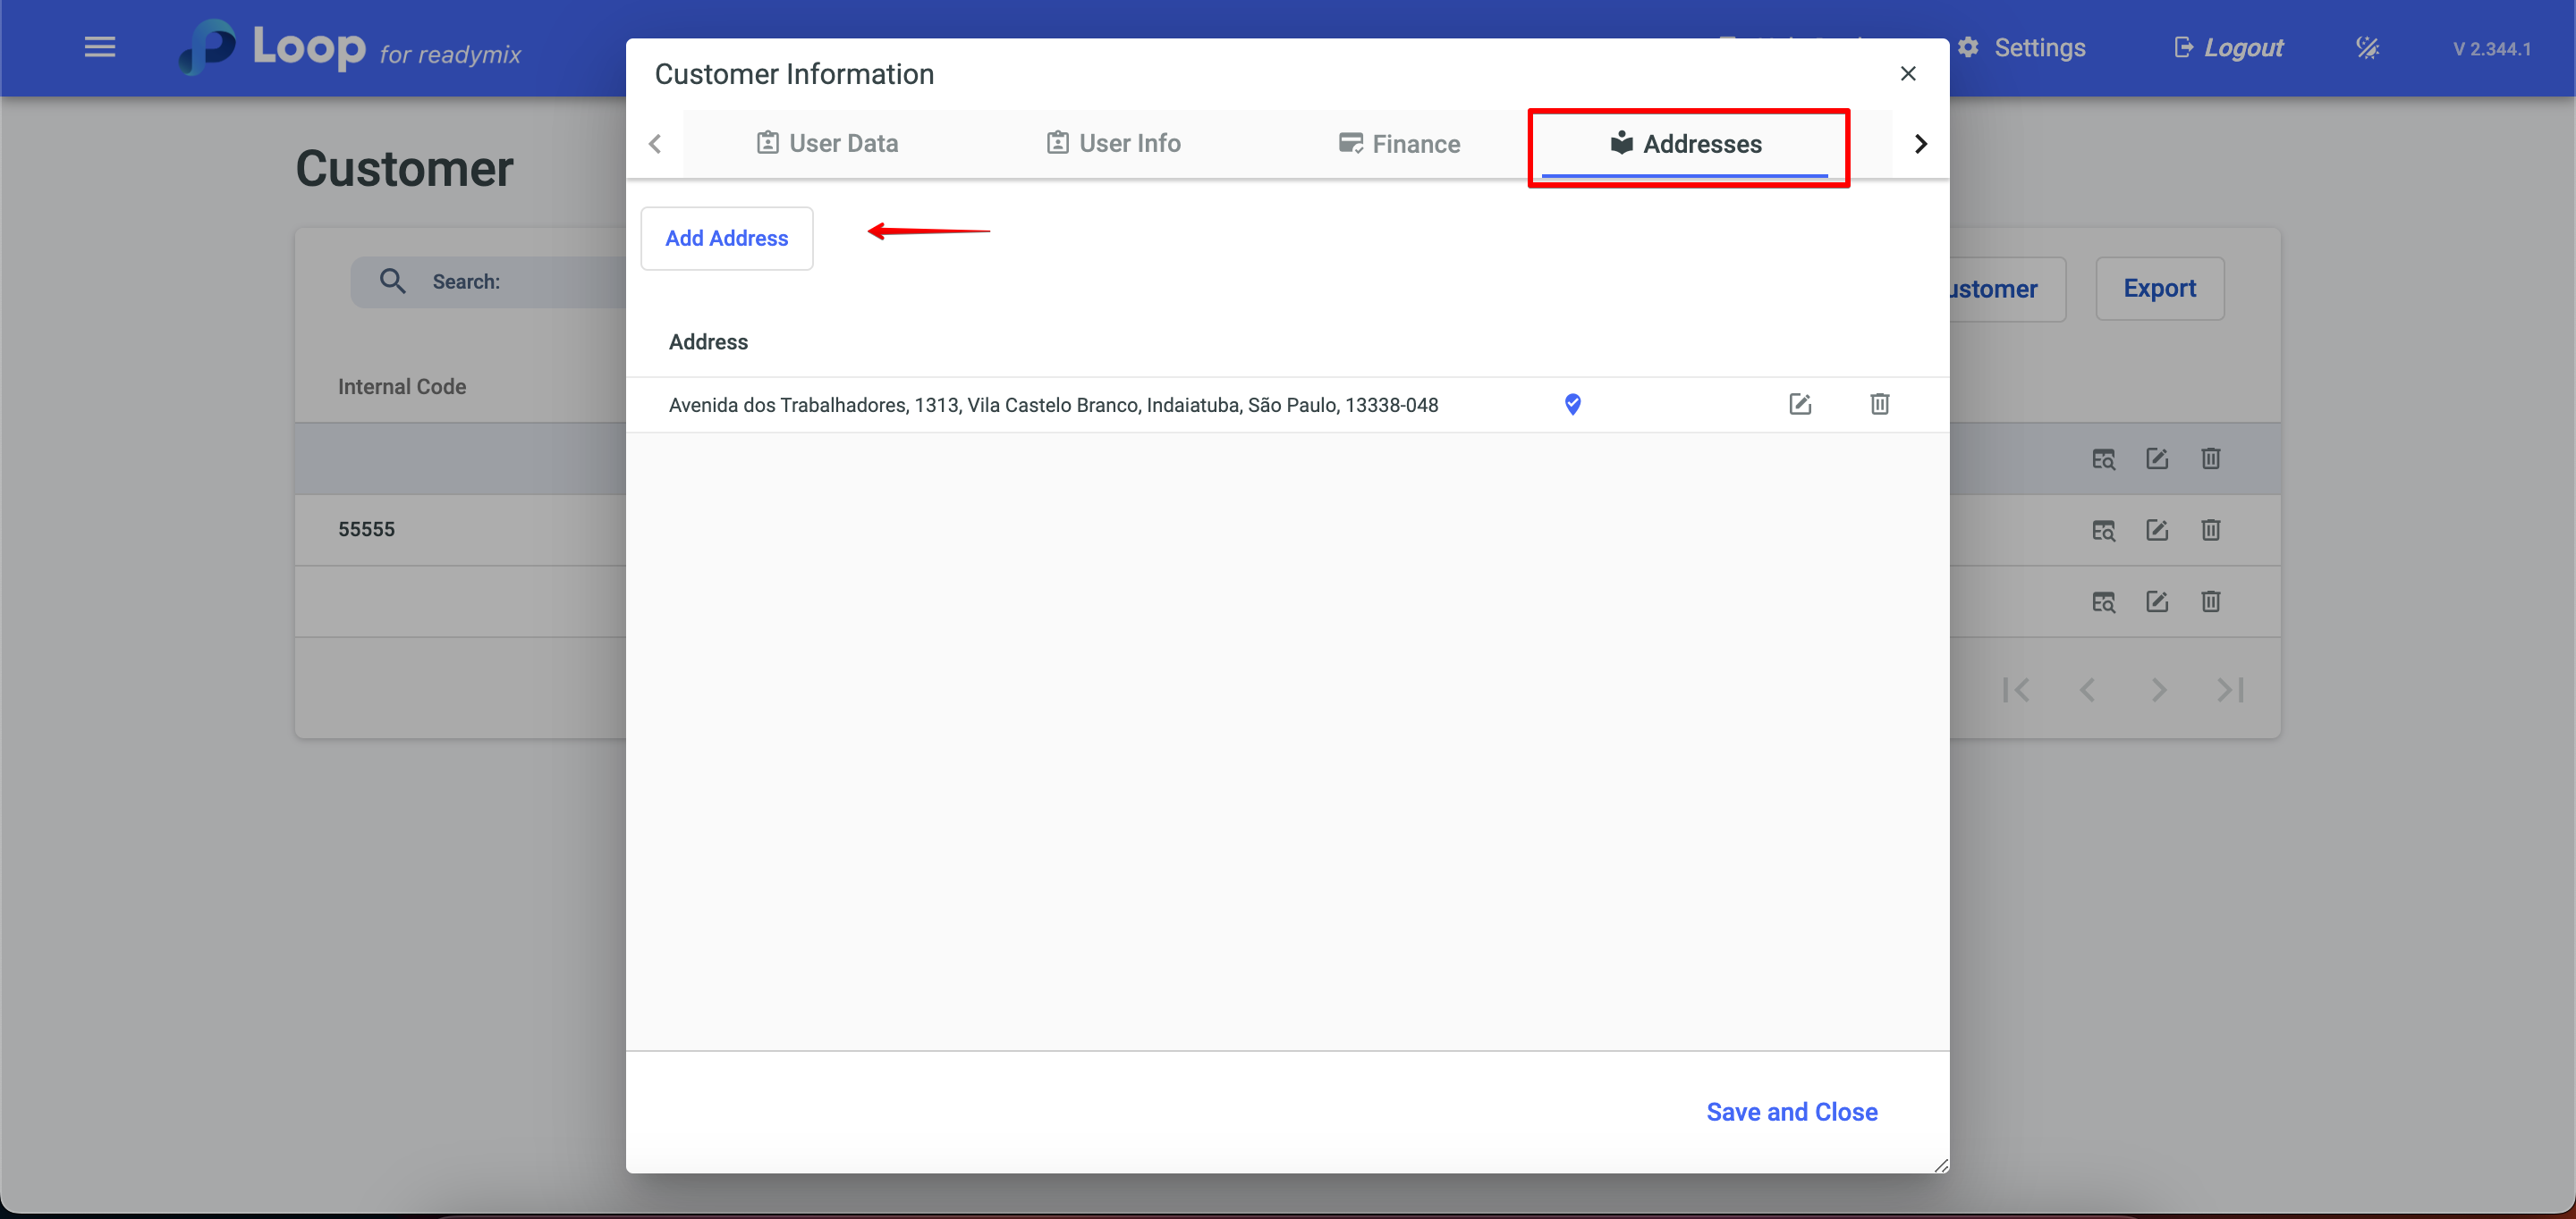Switch to the Finance tab
Viewport: 2576px width, 1219px height.
[1399, 144]
